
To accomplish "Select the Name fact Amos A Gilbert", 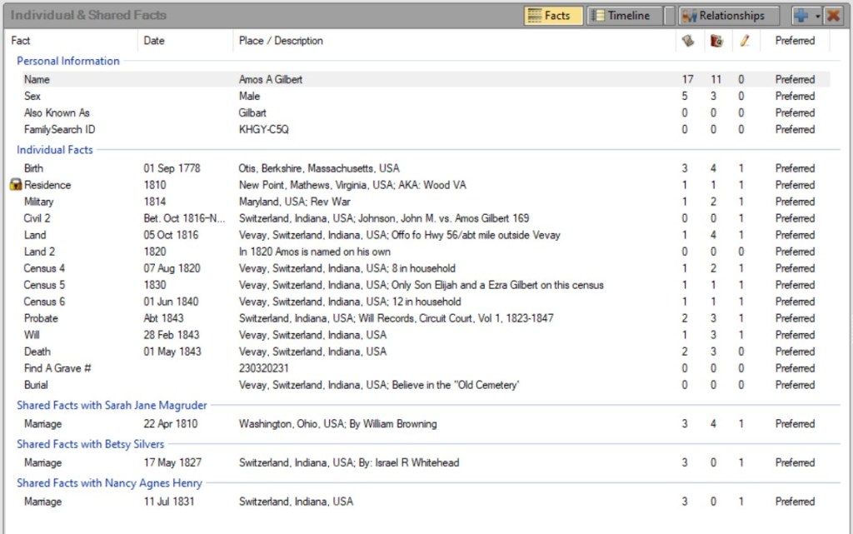I will point(271,80).
